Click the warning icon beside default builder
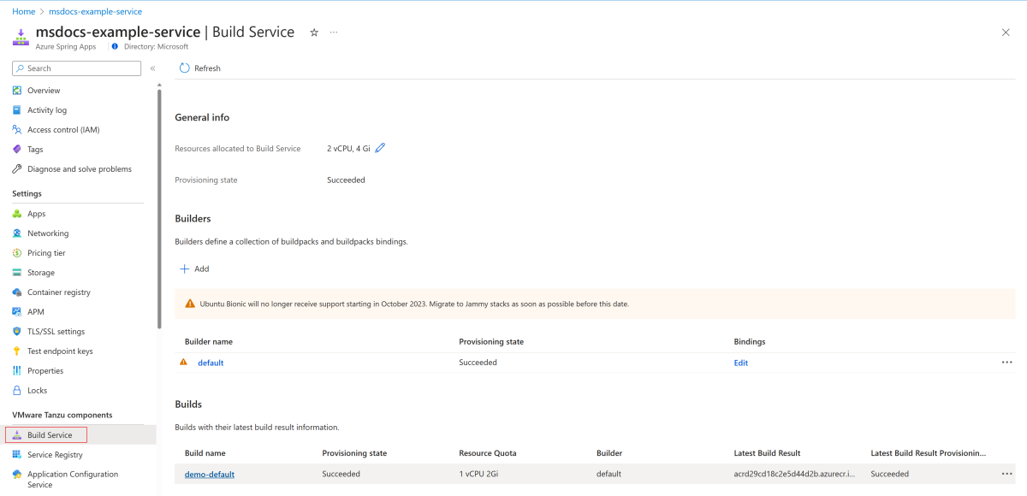Image resolution: width=1027 pixels, height=496 pixels. [x=183, y=363]
